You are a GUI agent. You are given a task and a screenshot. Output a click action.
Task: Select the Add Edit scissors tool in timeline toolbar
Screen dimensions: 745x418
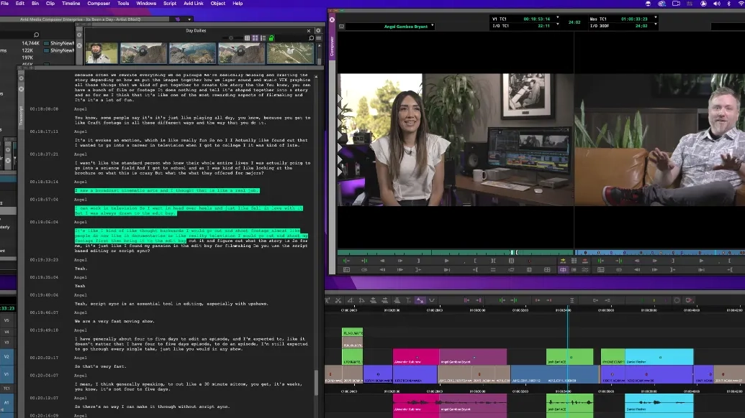point(338,300)
